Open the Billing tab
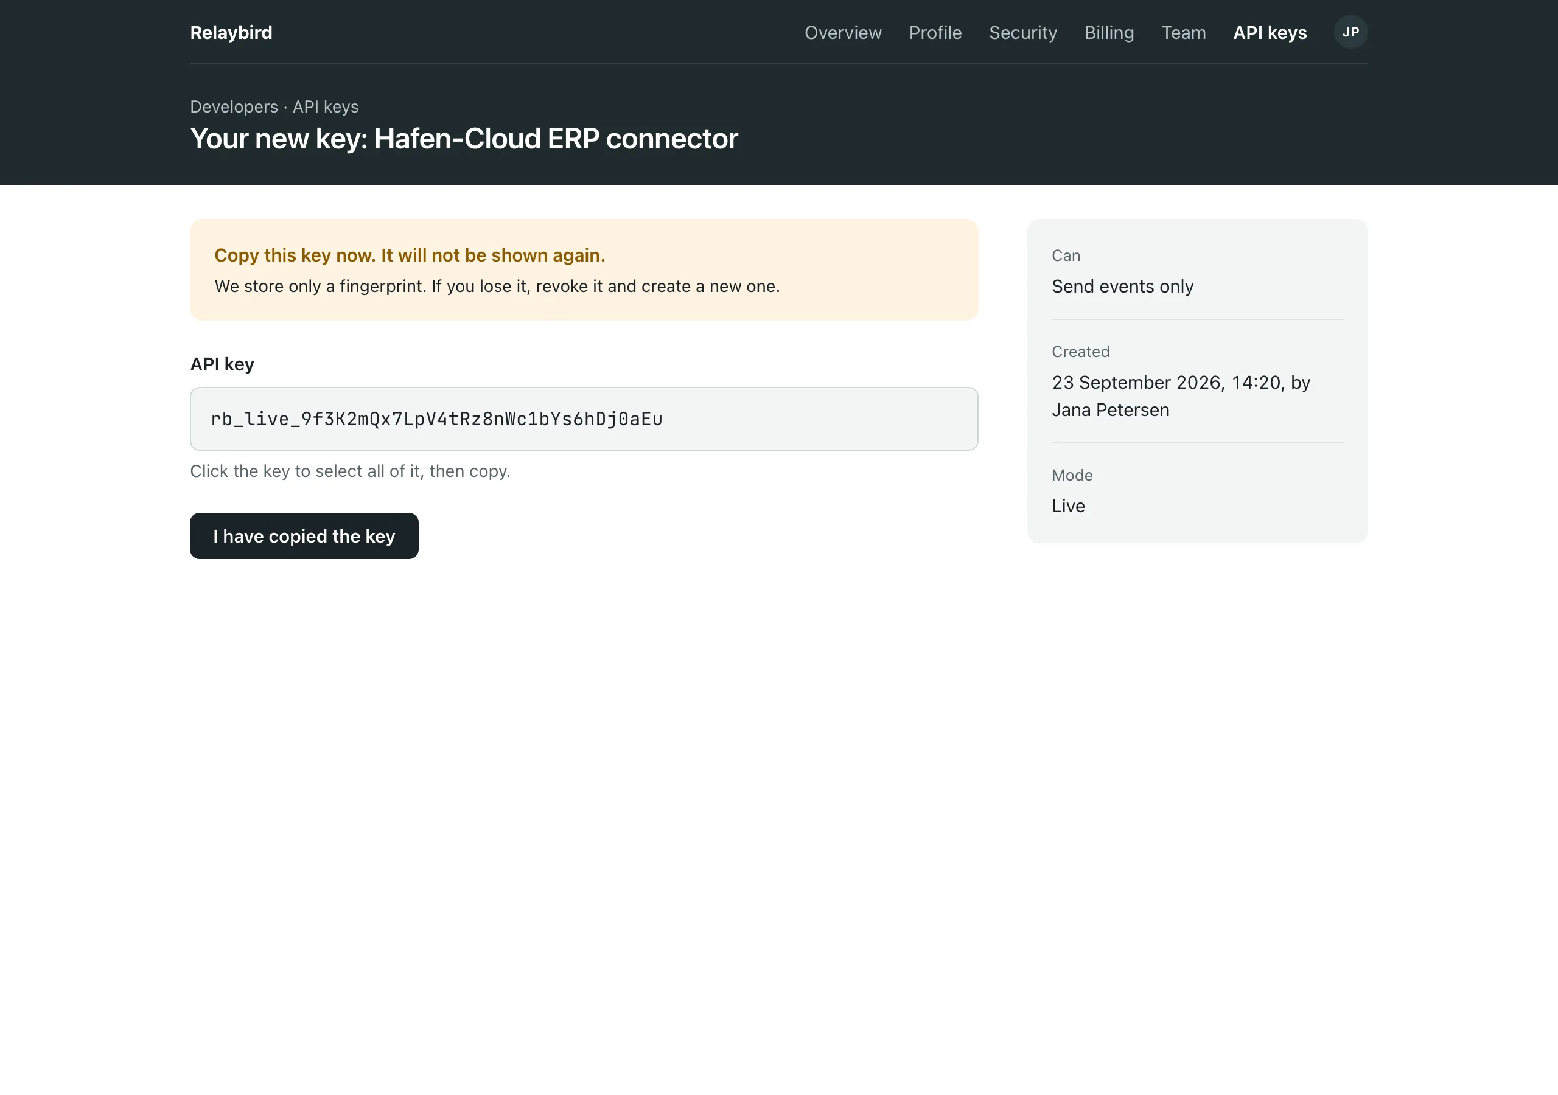The image size is (1558, 1095). point(1109,33)
